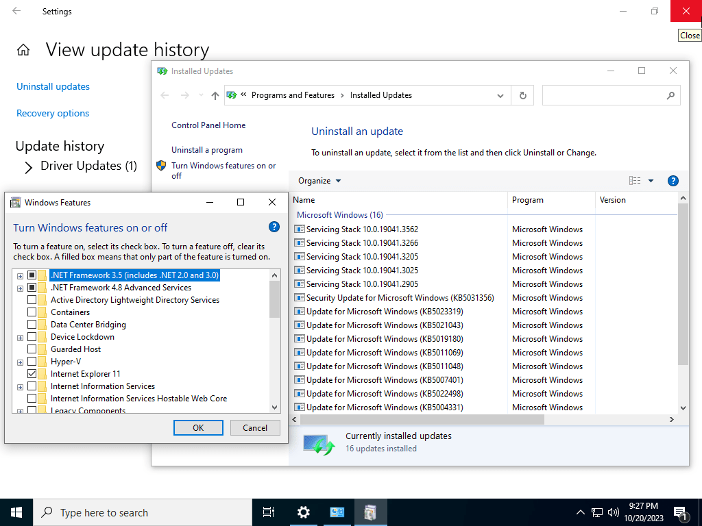Check the Containers feature box
The width and height of the screenshot is (702, 526).
pyautogui.click(x=32, y=312)
